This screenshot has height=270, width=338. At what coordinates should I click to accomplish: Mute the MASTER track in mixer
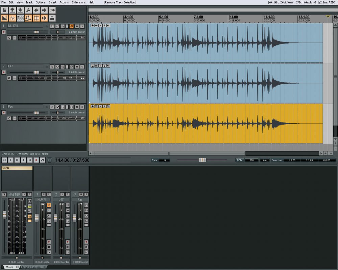[x=24, y=194]
